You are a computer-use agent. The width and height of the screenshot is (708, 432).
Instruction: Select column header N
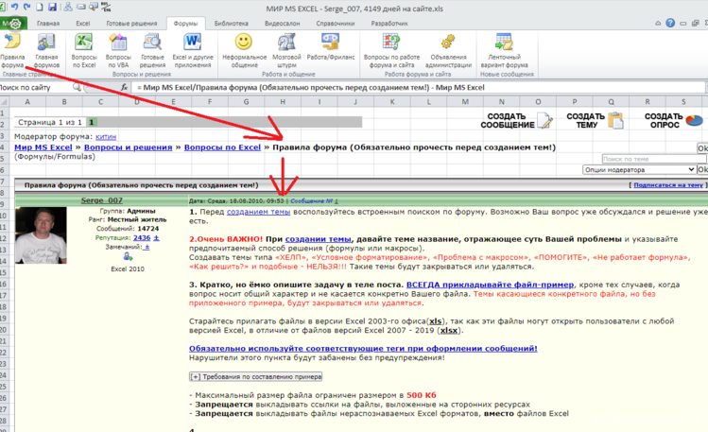[x=502, y=102]
